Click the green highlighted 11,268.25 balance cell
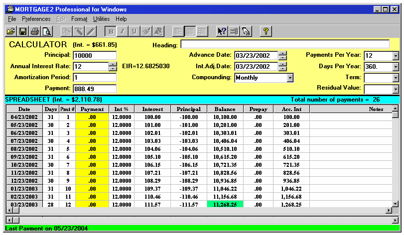 [x=225, y=204]
